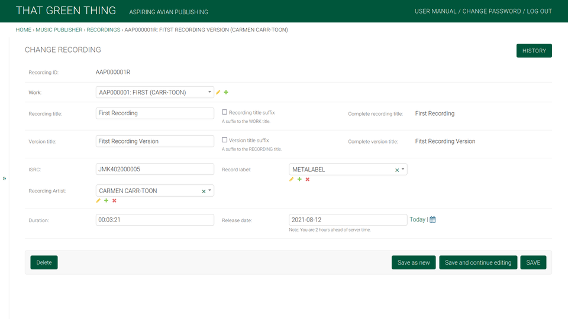The width and height of the screenshot is (568, 319).
Task: Edit the selected record label with pencil icon
Action: (x=291, y=180)
